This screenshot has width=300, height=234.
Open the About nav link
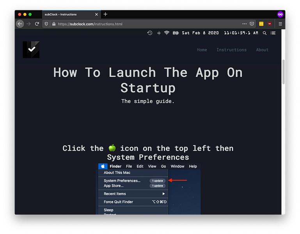[262, 50]
